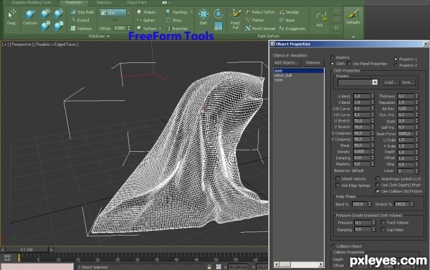Click the Remove button
430x270 pixels.
(313, 63)
